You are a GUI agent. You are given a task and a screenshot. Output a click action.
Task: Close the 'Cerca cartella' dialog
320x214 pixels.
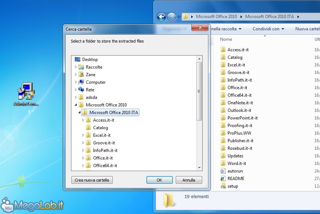(x=200, y=27)
